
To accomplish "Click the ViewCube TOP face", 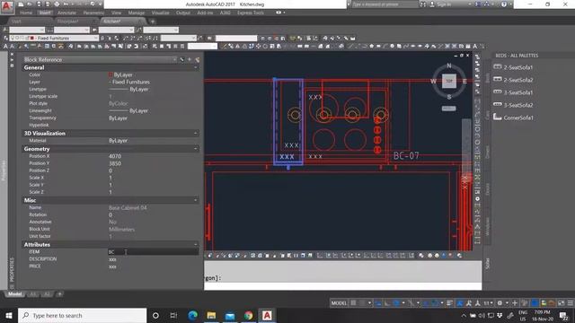I will pos(449,81).
